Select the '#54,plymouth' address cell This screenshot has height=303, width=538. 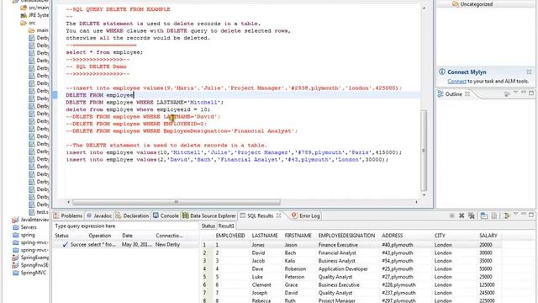pyautogui.click(x=398, y=261)
